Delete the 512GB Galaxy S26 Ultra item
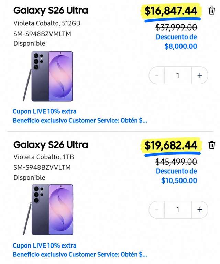The height and width of the screenshot is (264, 220). pyautogui.click(x=212, y=11)
